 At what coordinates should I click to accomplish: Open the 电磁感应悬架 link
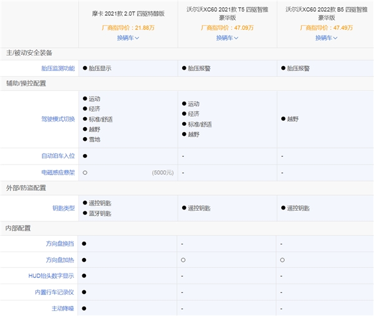(57, 171)
